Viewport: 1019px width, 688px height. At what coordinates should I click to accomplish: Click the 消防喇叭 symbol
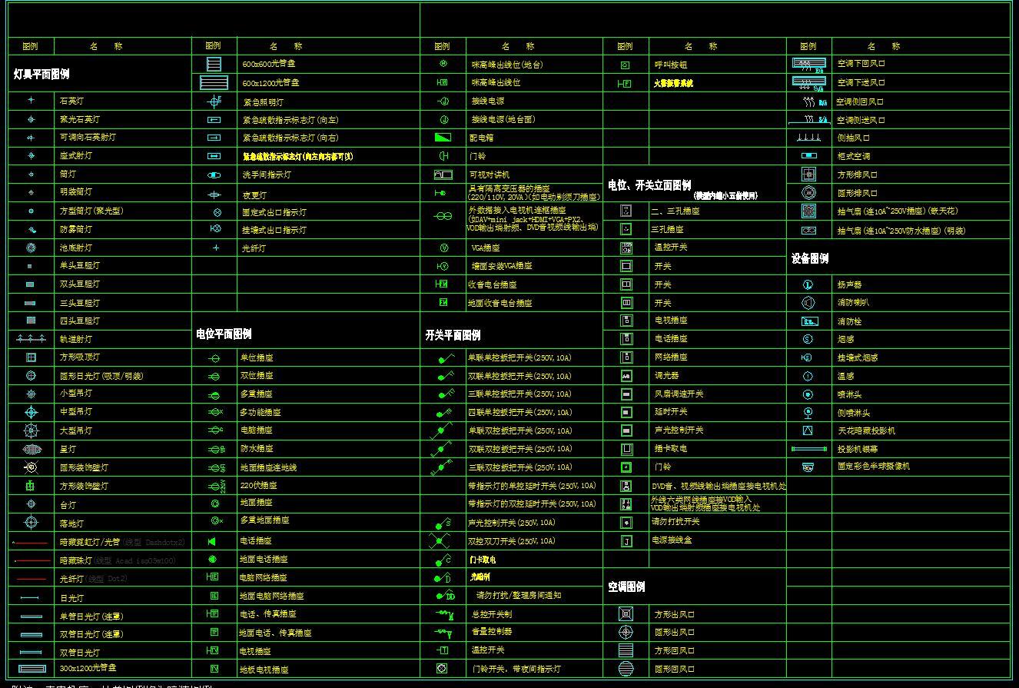[x=808, y=303]
